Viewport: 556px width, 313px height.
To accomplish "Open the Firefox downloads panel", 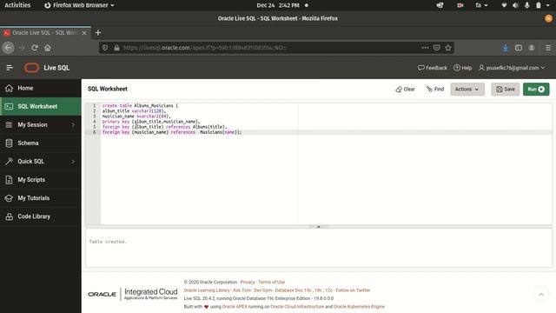I will pyautogui.click(x=506, y=48).
